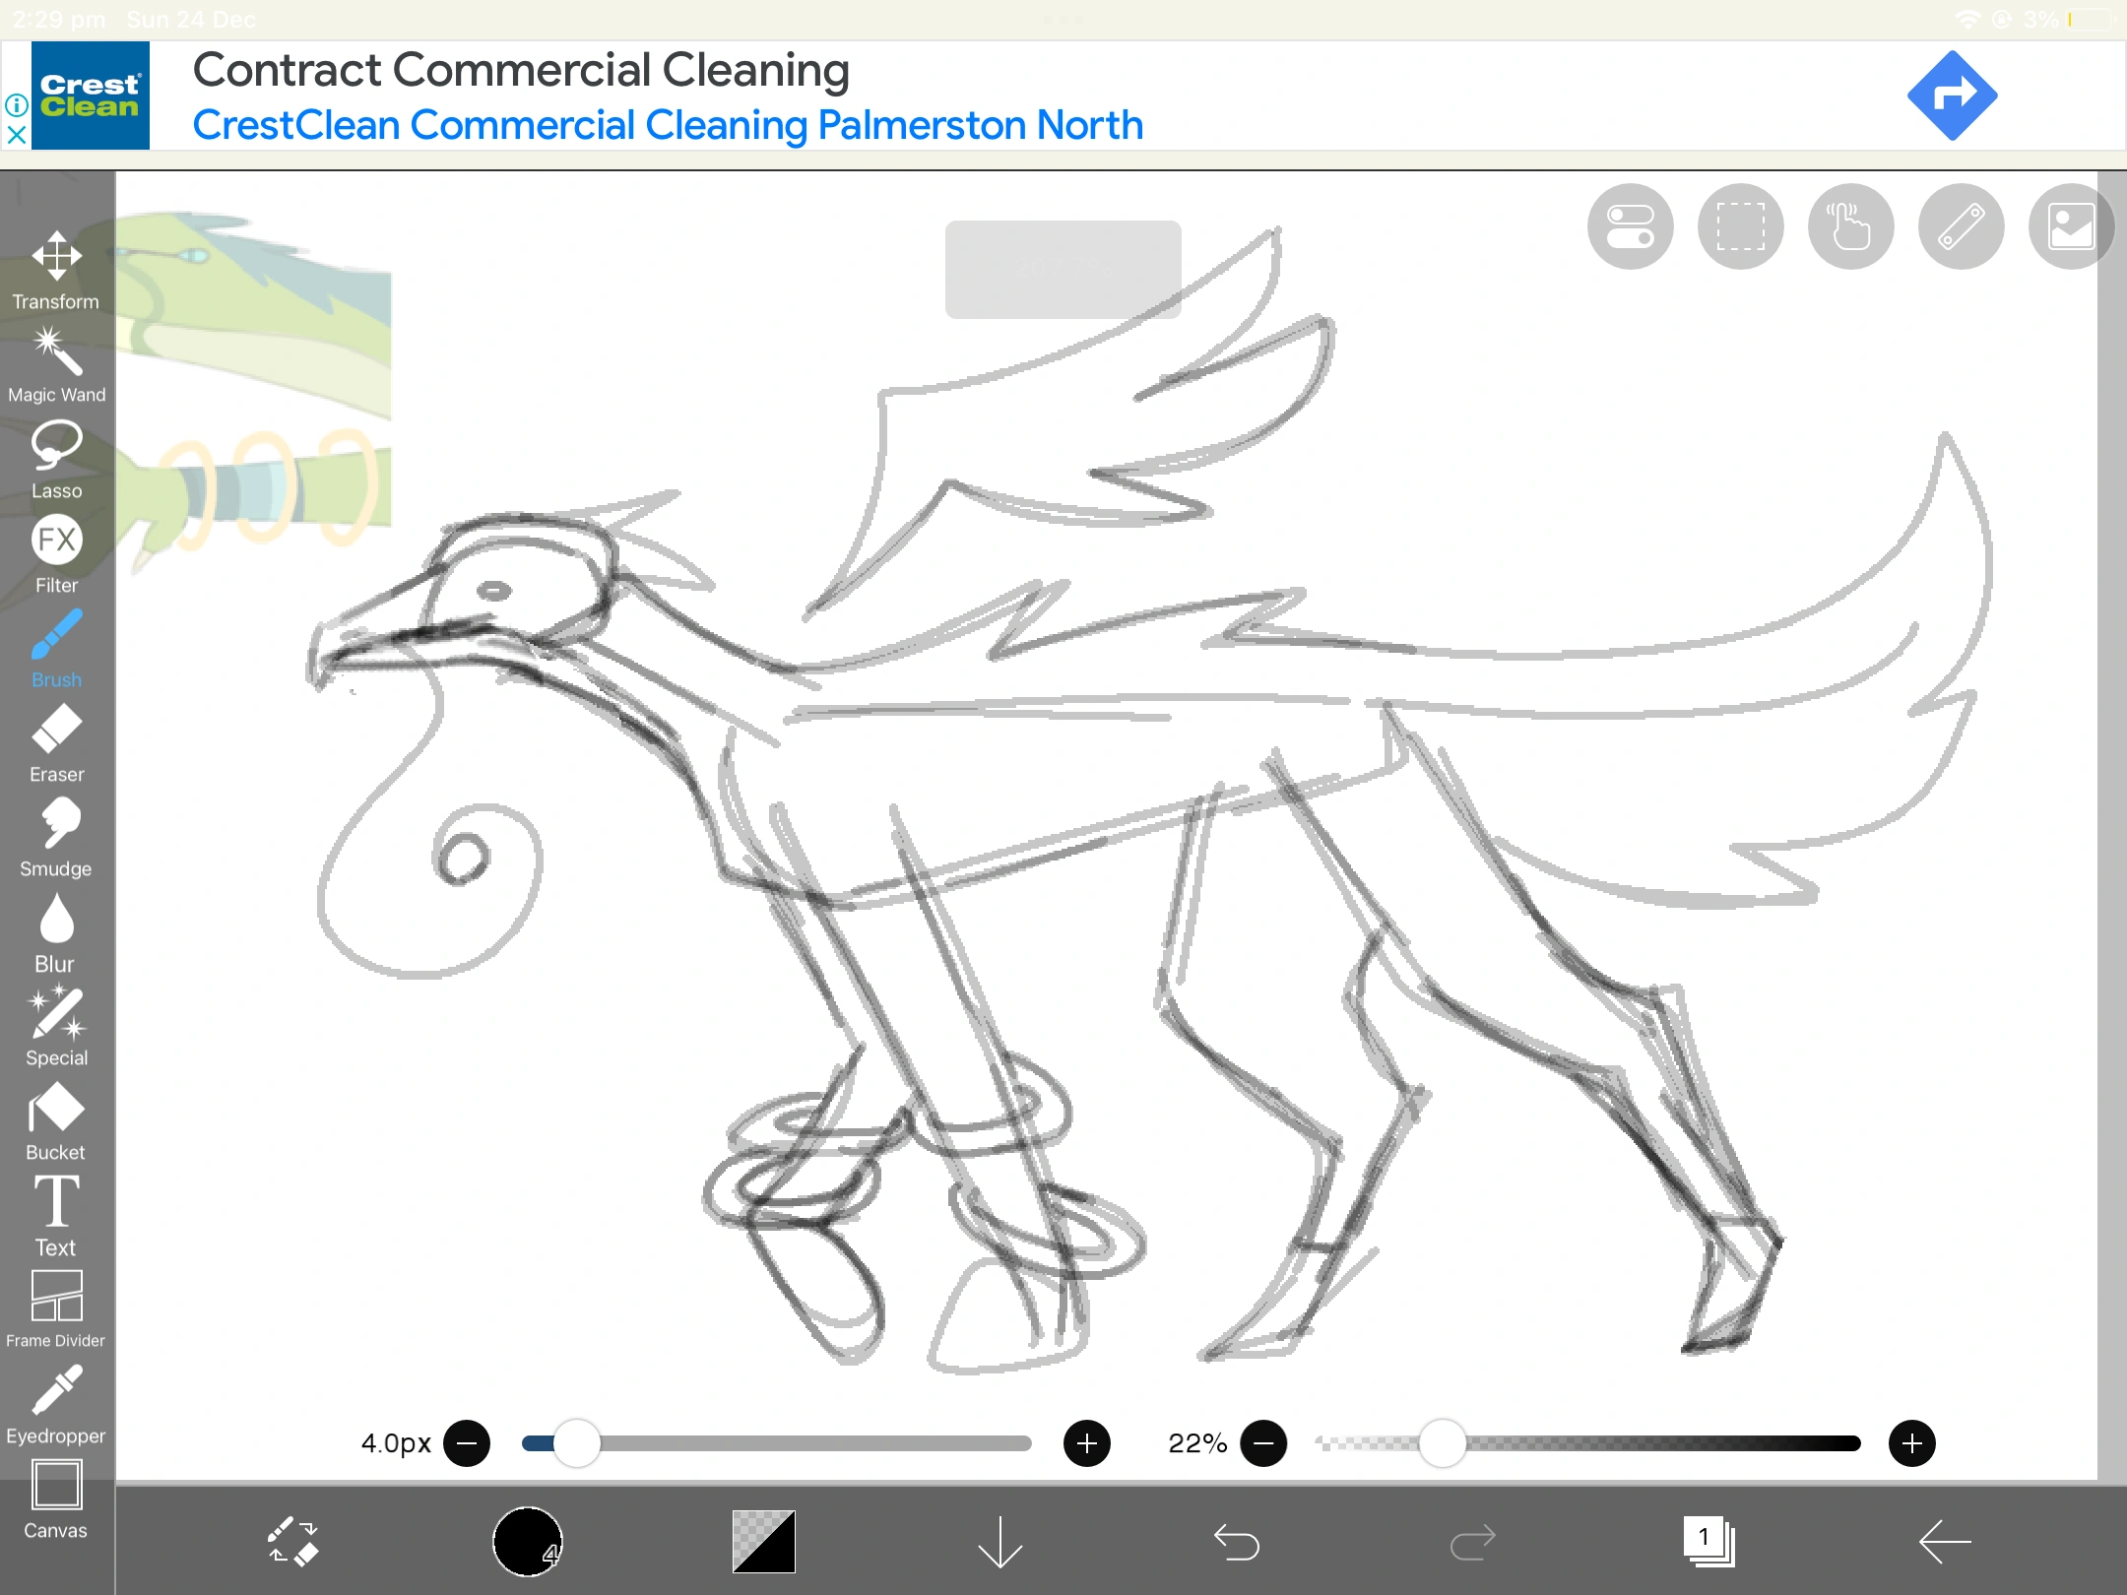Toggle the stabilizer switch button
The height and width of the screenshot is (1595, 2127).
[x=1630, y=226]
